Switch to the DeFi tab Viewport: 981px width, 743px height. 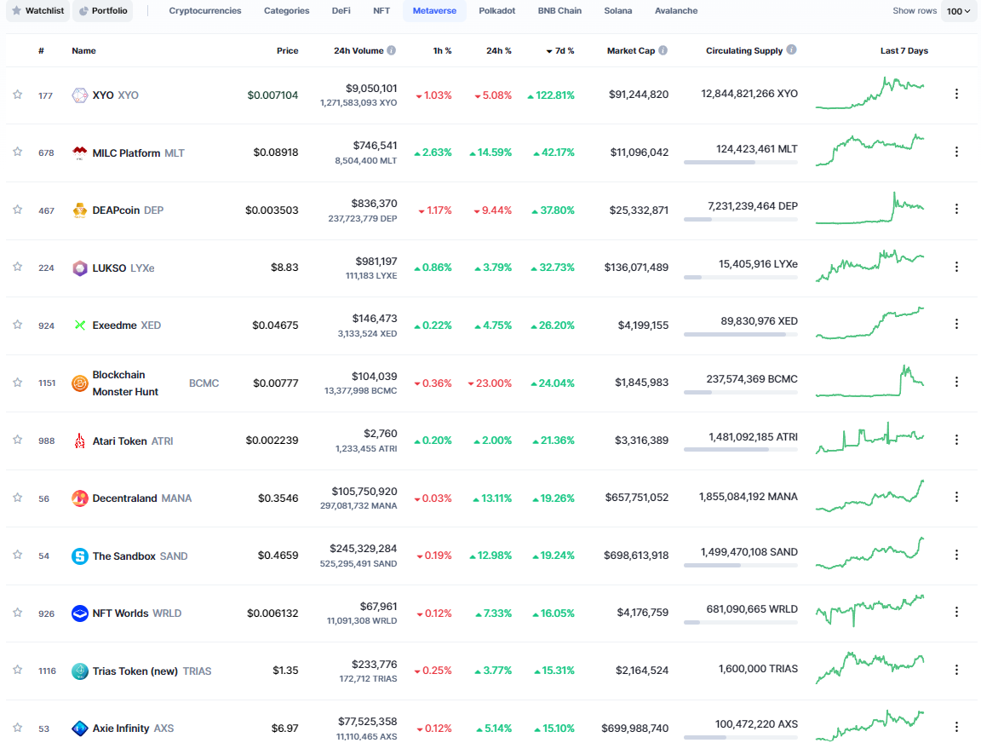tap(341, 11)
